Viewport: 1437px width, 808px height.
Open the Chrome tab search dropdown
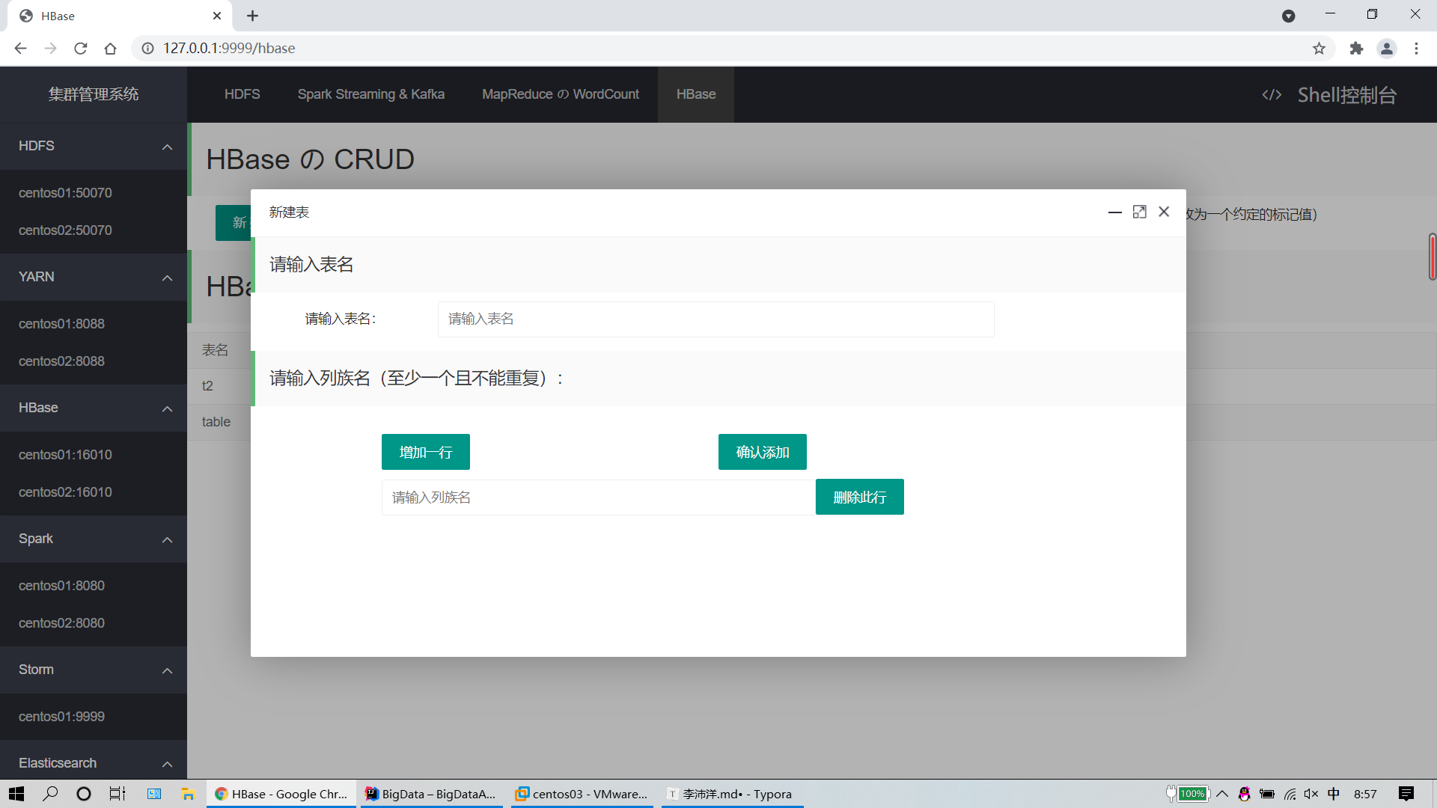[1288, 16]
